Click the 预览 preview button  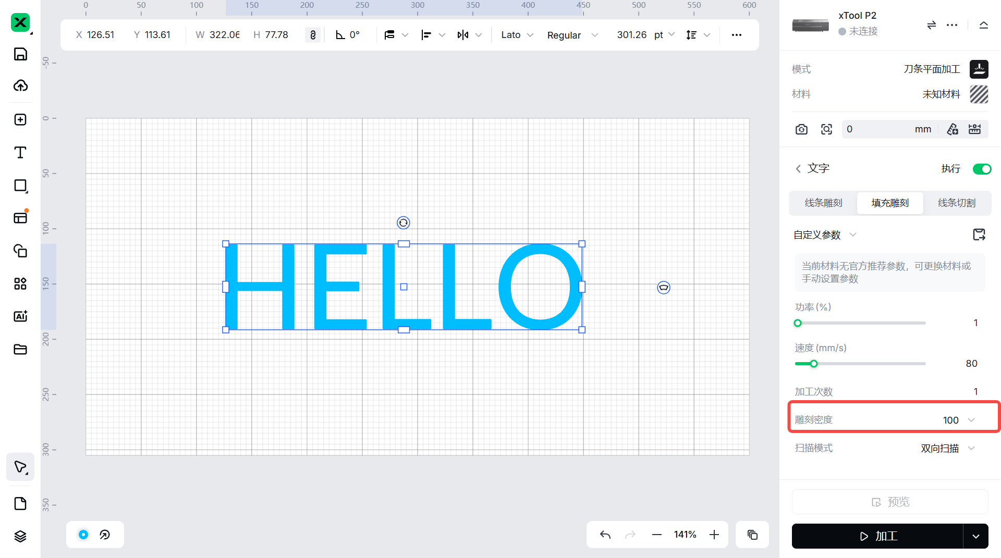pos(890,502)
